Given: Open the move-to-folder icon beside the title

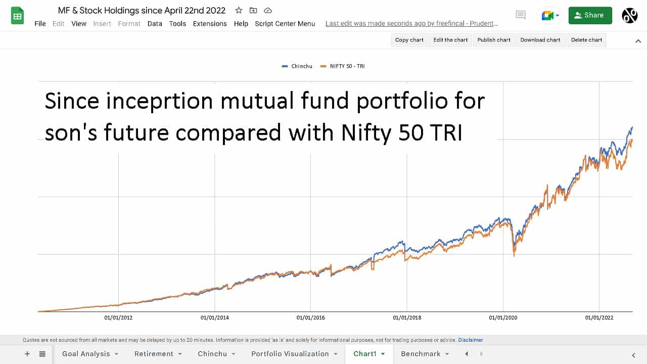Looking at the screenshot, I should pyautogui.click(x=253, y=10).
